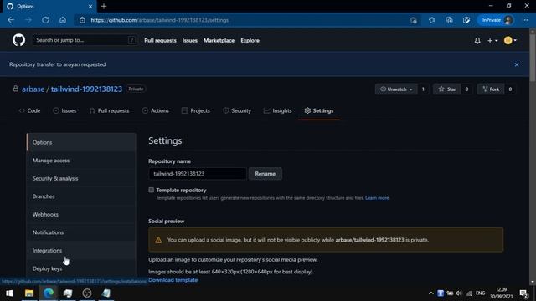
Task: Switch to the Actions tab
Action: click(x=156, y=110)
